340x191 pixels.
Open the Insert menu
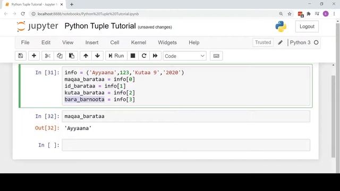pyautogui.click(x=92, y=42)
